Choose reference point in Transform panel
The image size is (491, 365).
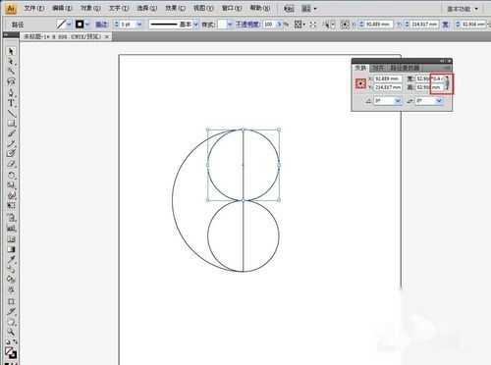[x=360, y=83]
